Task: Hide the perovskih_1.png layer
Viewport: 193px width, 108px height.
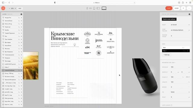Action: coord(21,92)
